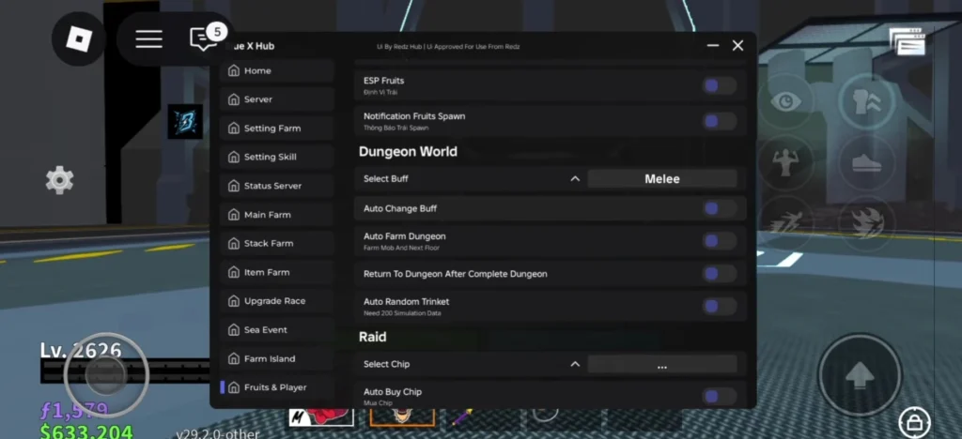
Task: Tap the flame skill icon
Action: 865,222
